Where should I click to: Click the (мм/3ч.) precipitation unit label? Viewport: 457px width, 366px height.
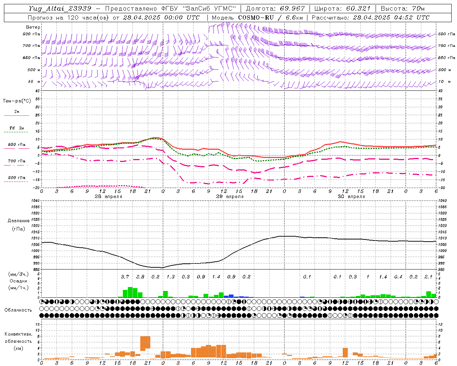[19, 274]
